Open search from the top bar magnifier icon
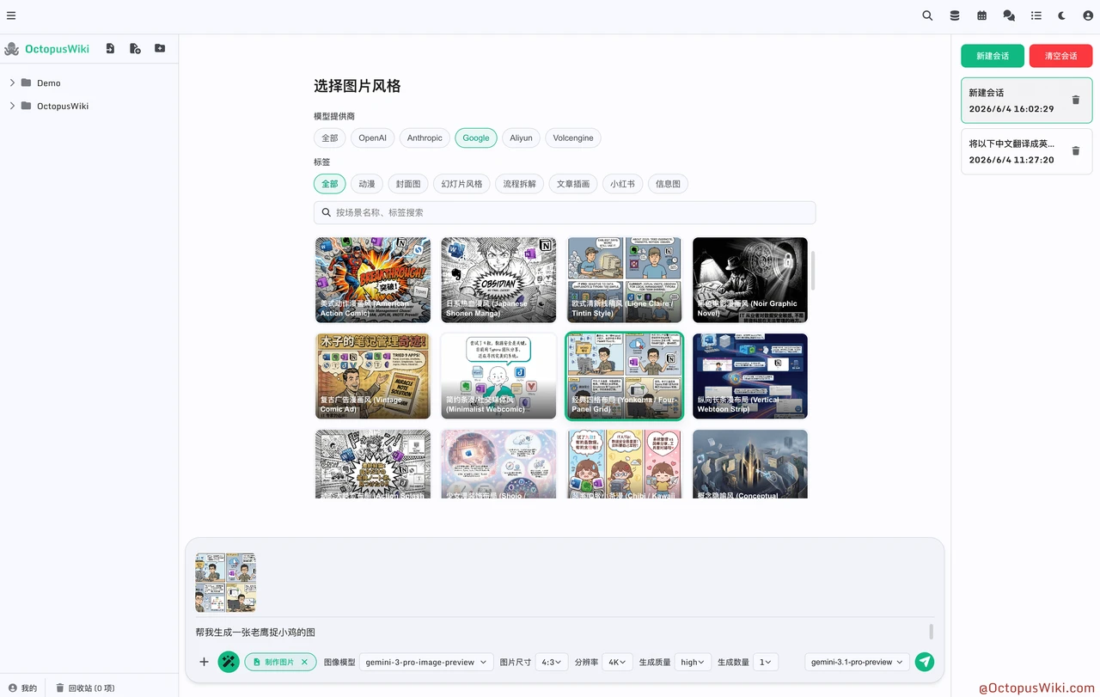Screen dimensions: 1100x697 [927, 15]
